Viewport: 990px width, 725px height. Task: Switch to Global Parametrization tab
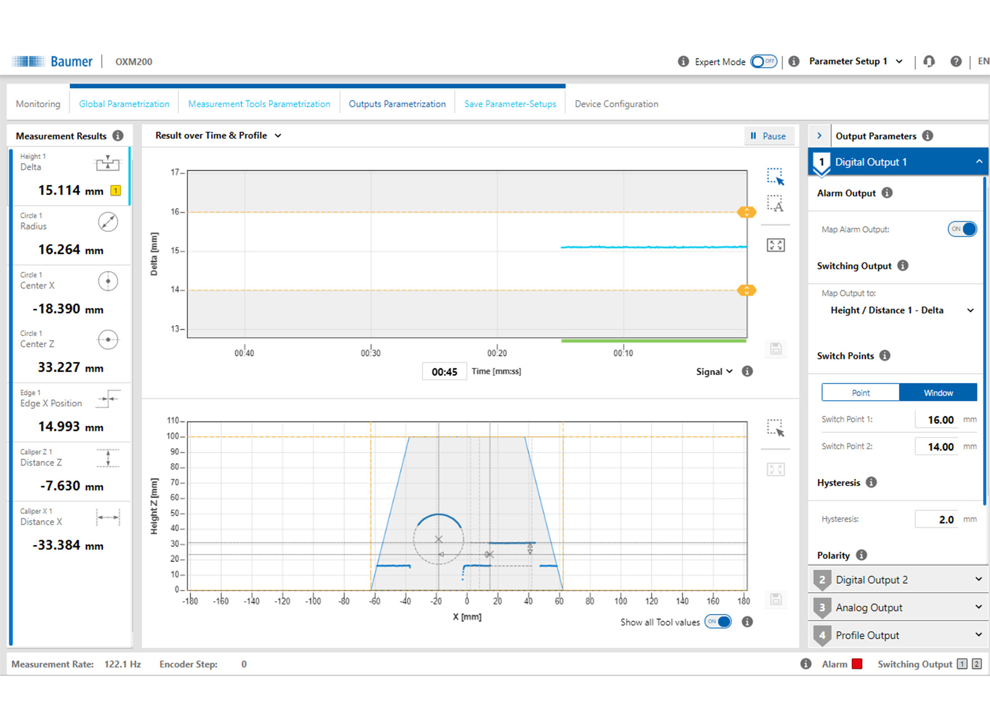(x=124, y=104)
